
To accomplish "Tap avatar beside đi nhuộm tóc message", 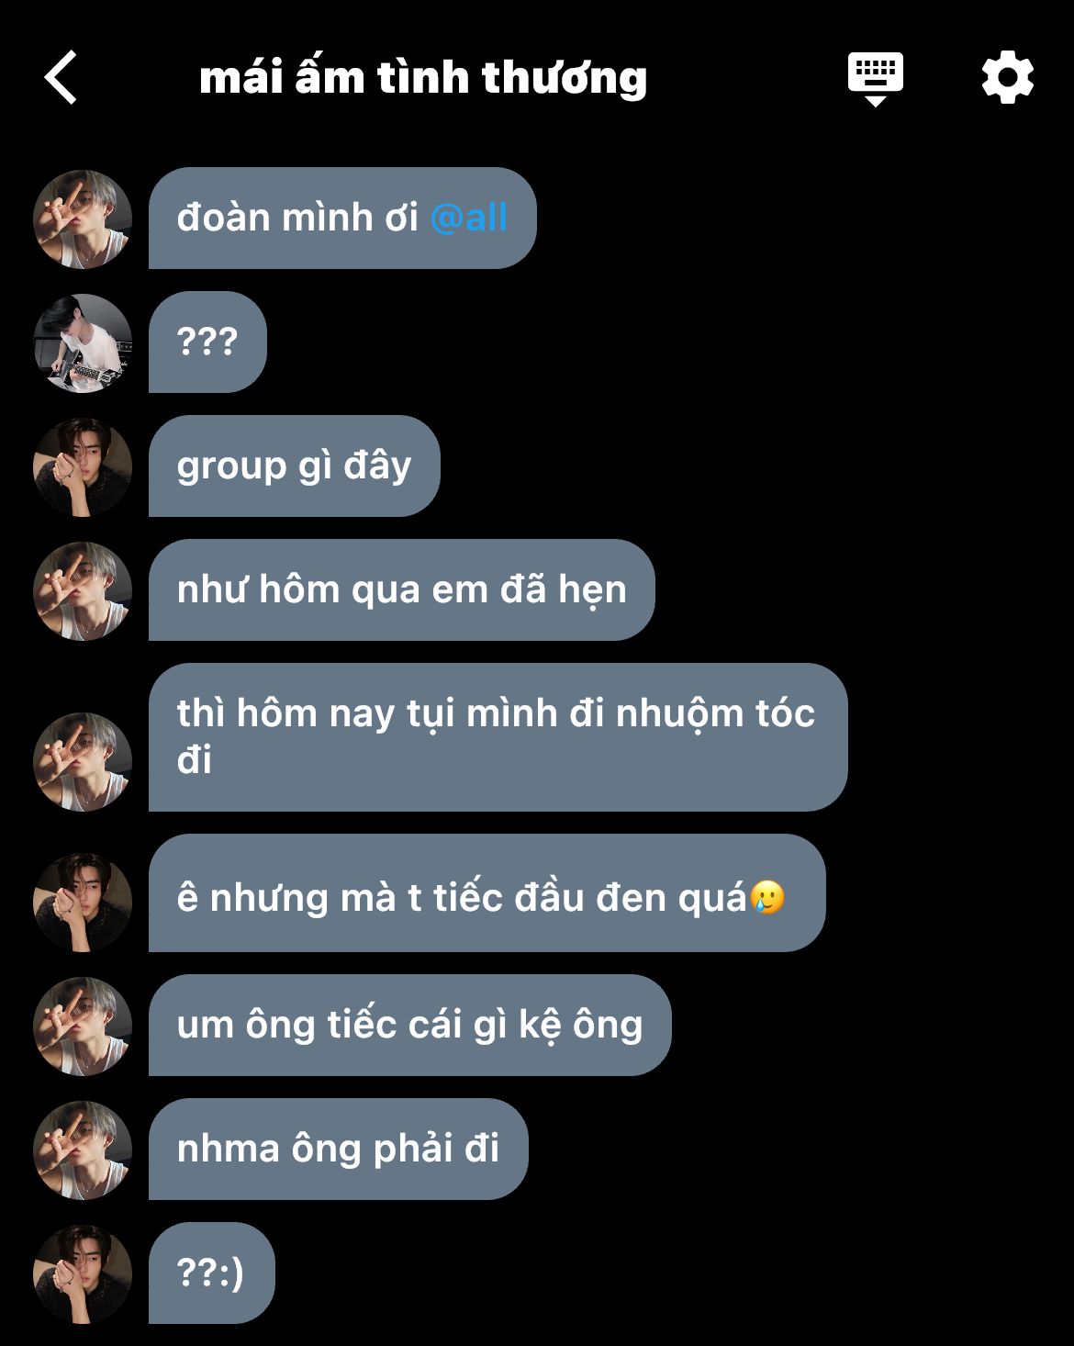I will (83, 761).
